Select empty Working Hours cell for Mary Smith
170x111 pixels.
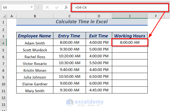pyautogui.click(x=130, y=90)
